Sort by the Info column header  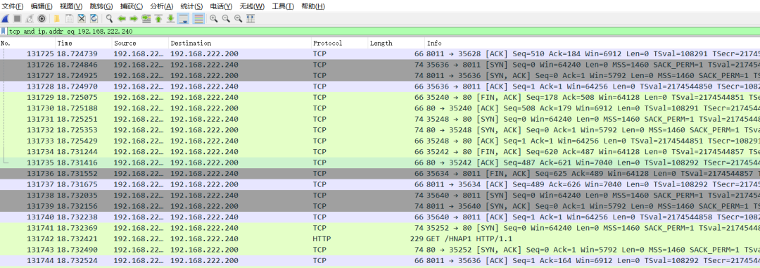click(x=593, y=43)
